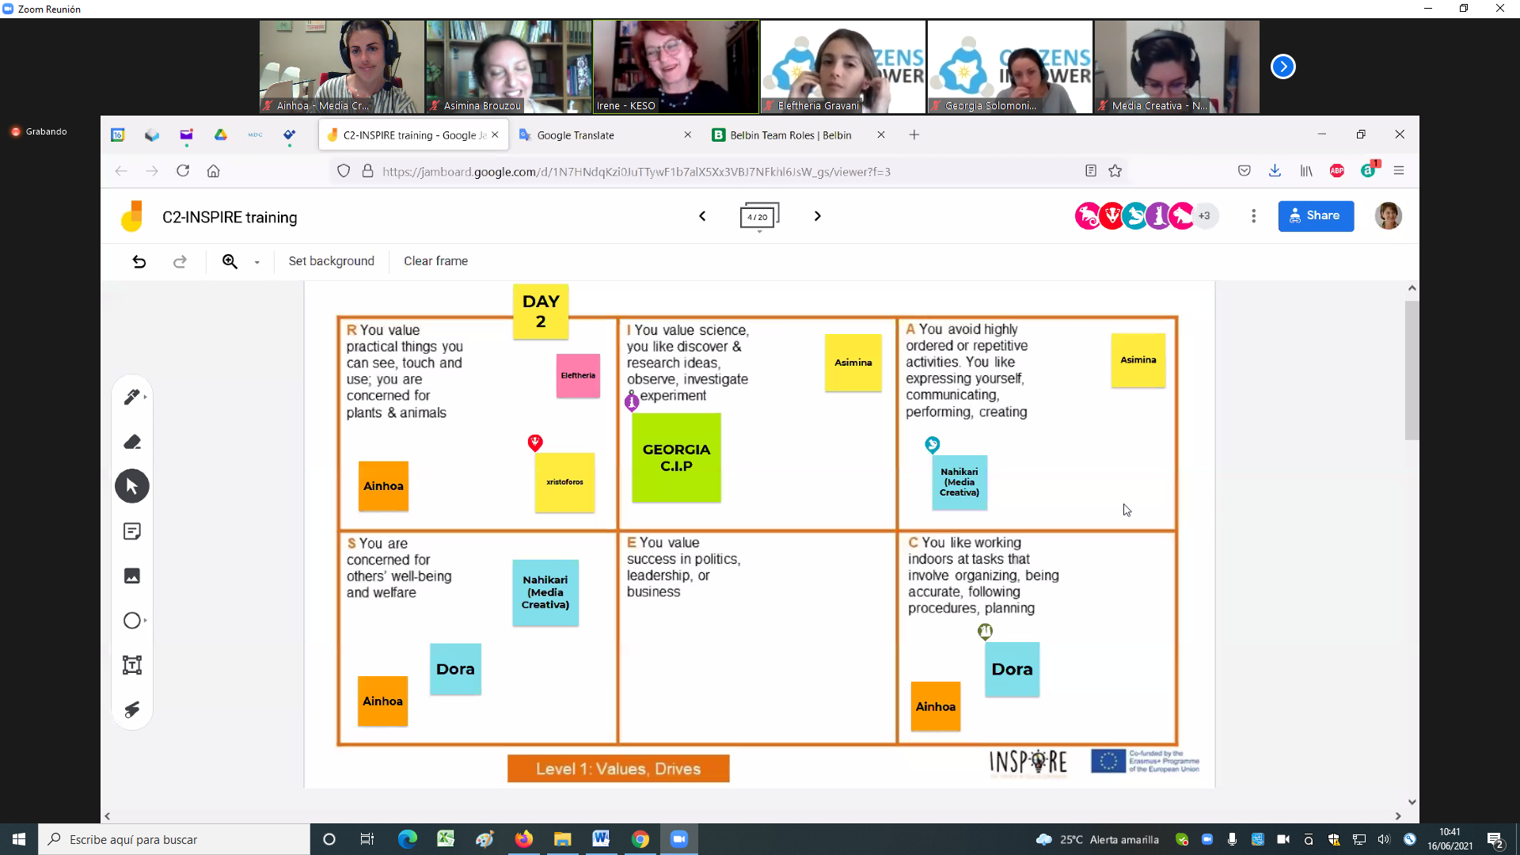Undo the last Jamboard action
The image size is (1520, 855).
click(x=139, y=261)
